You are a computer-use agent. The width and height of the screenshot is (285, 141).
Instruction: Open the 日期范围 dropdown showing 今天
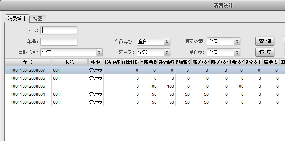72,53
